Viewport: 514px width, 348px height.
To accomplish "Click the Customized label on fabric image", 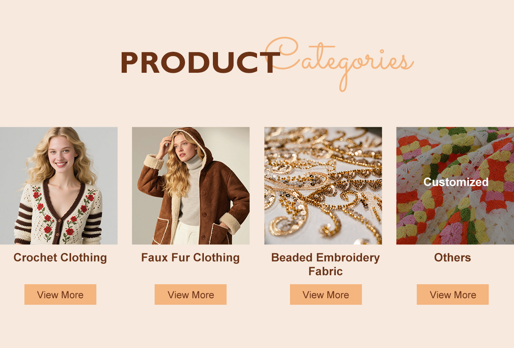I will [x=456, y=182].
